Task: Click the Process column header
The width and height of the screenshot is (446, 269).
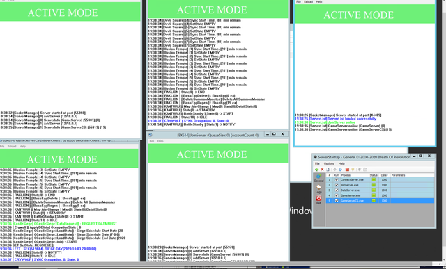Action: (x=354, y=175)
